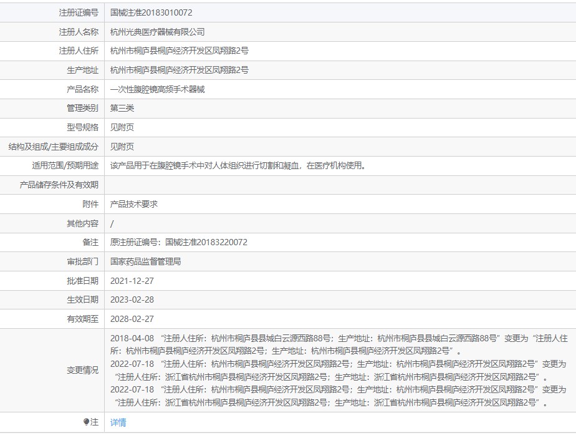The image size is (576, 438).
Task: Select the slash value in 其他内容 row
Action: [112, 223]
